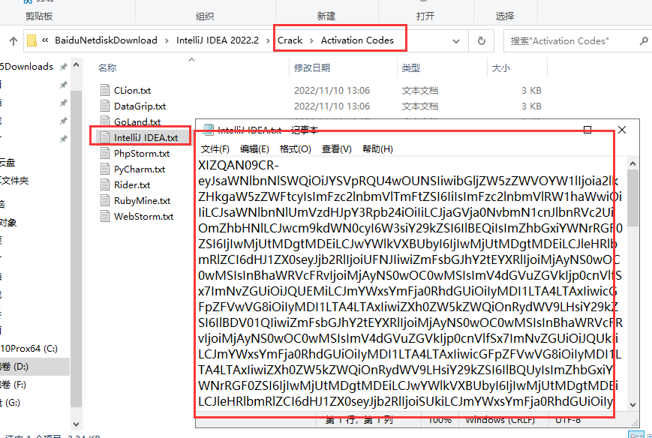Open Notepad 查看(V) menu
Image resolution: width=652 pixels, height=438 pixels.
coord(336,149)
